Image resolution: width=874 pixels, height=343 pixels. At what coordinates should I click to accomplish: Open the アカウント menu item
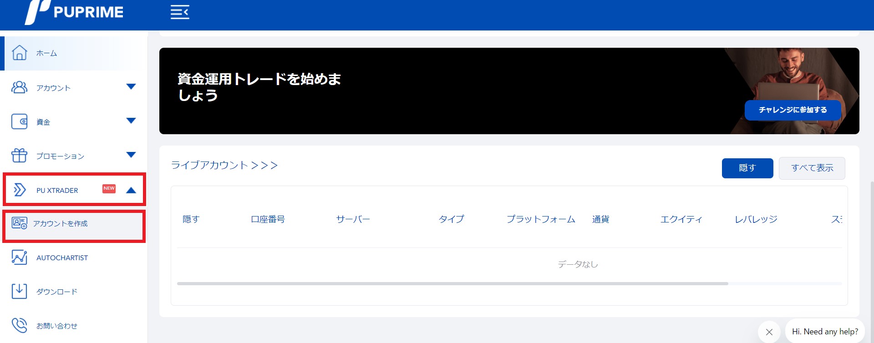[74, 87]
